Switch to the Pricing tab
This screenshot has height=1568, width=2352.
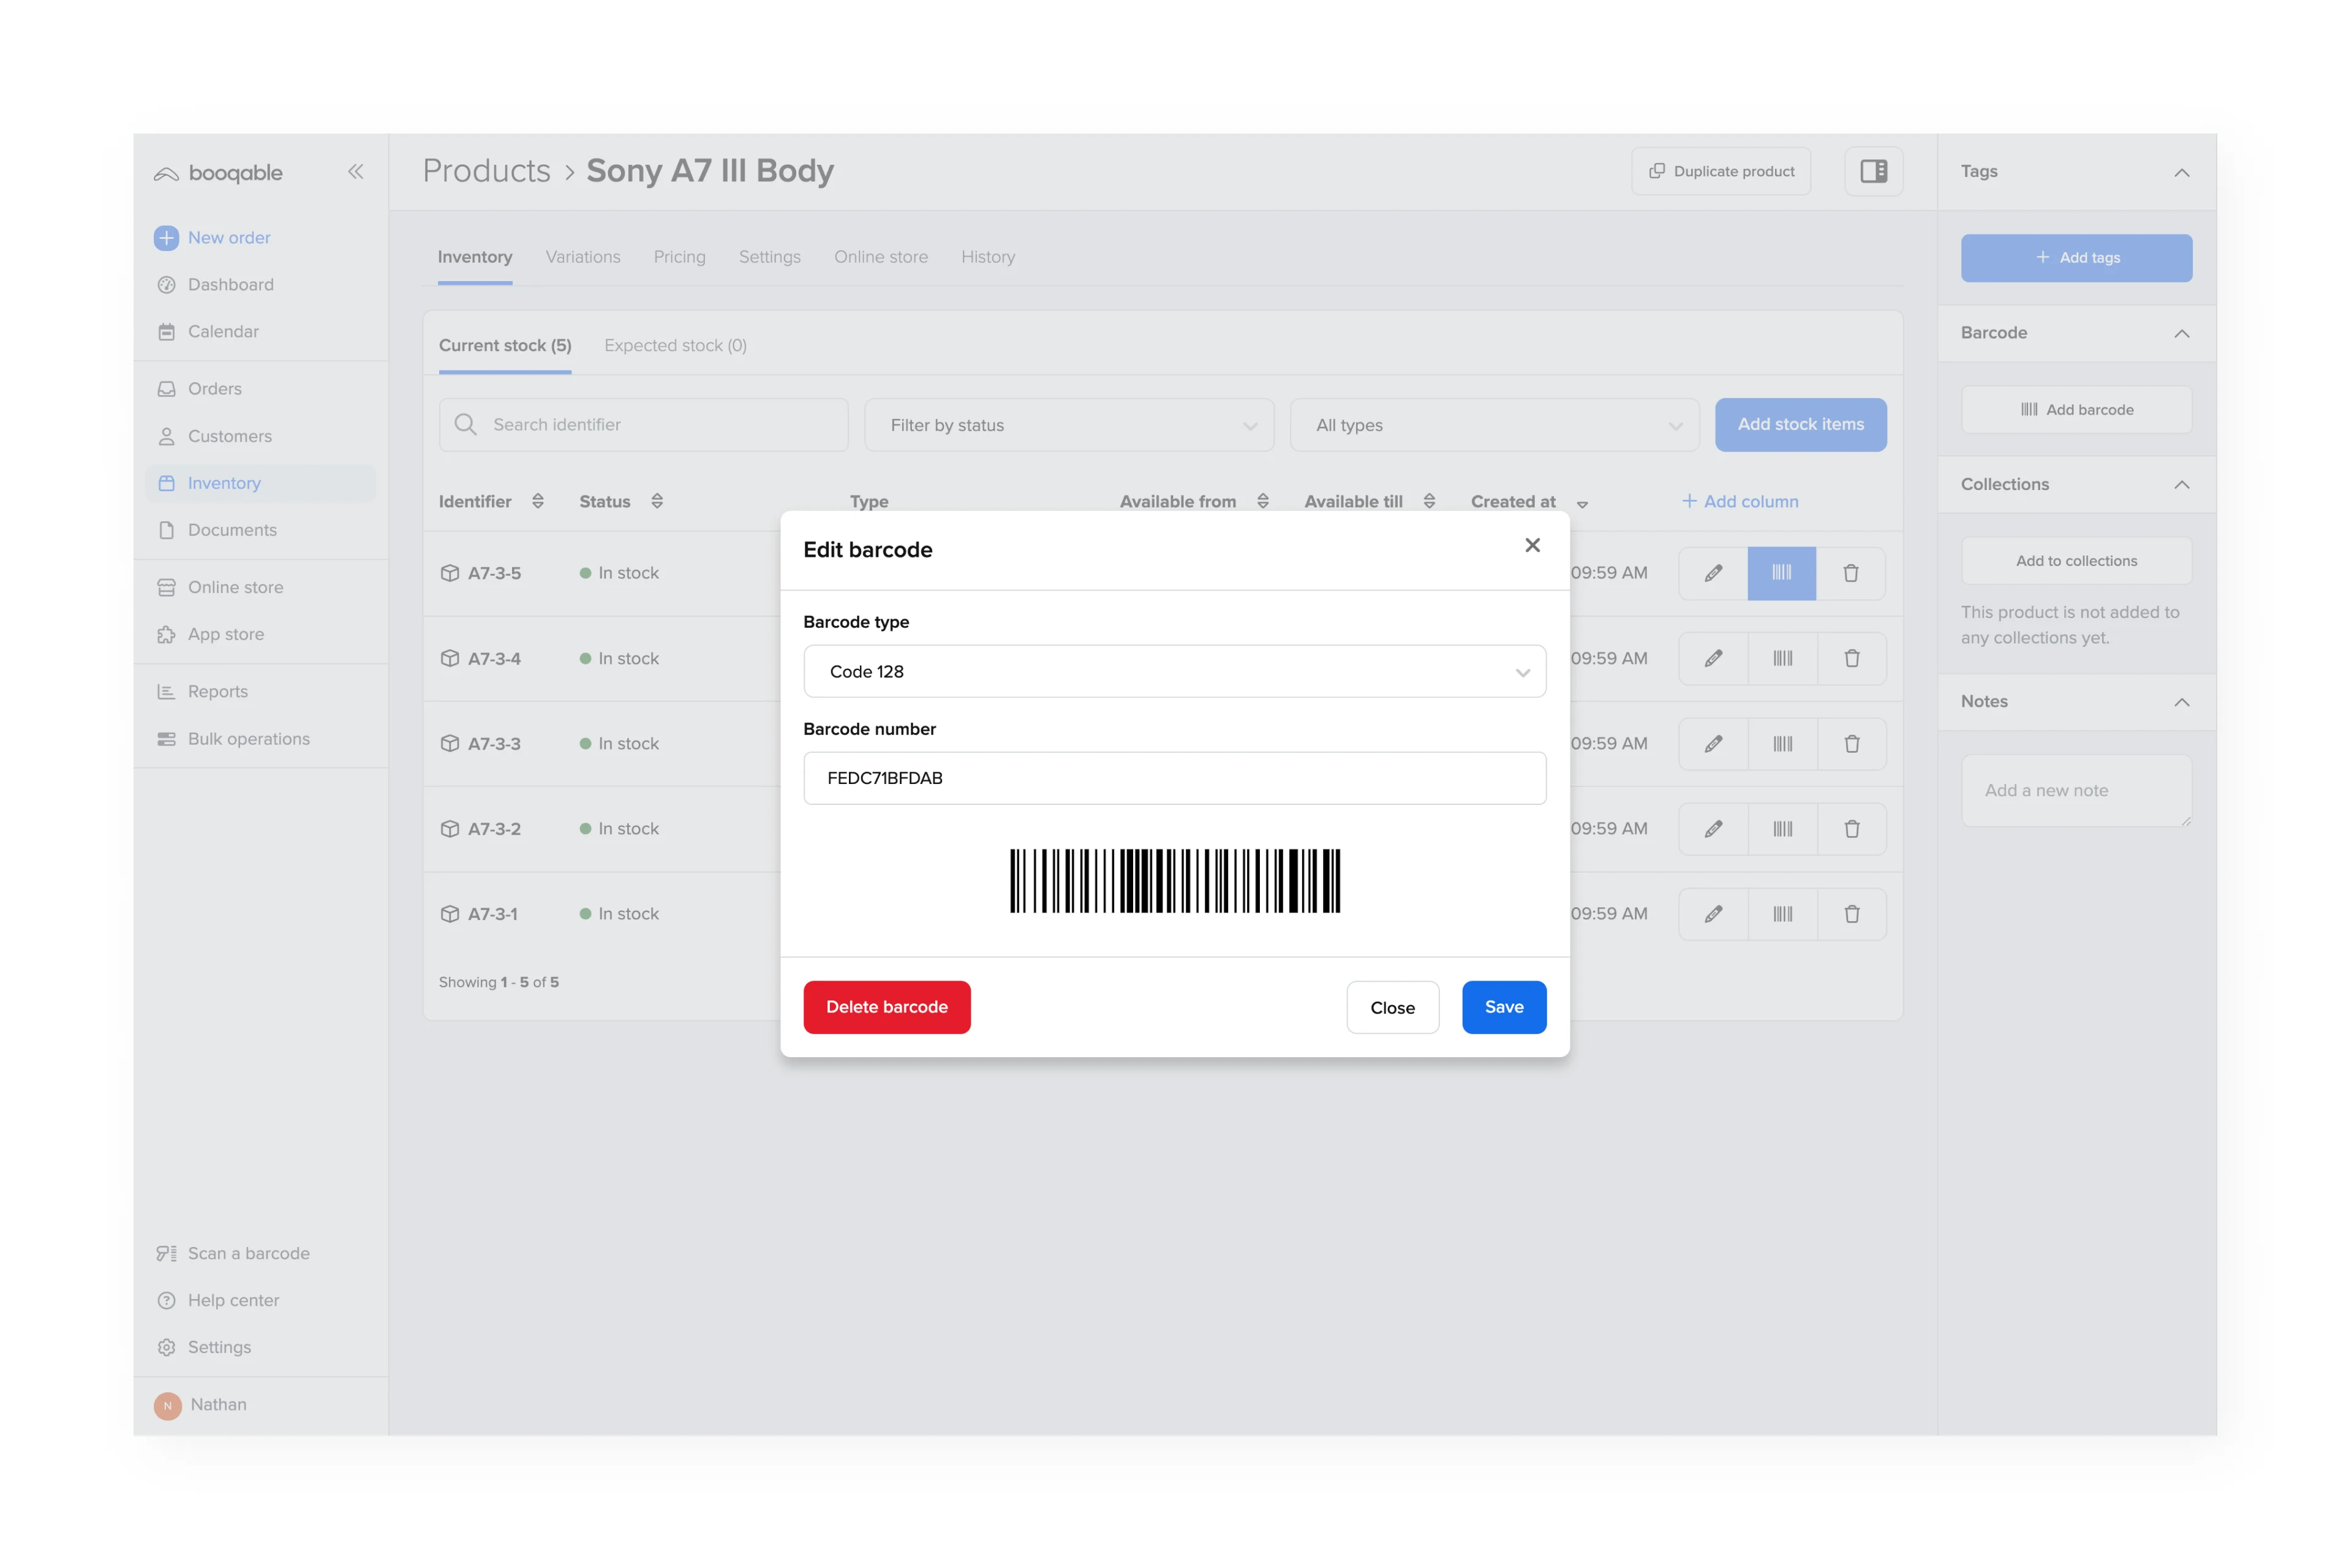click(x=679, y=257)
